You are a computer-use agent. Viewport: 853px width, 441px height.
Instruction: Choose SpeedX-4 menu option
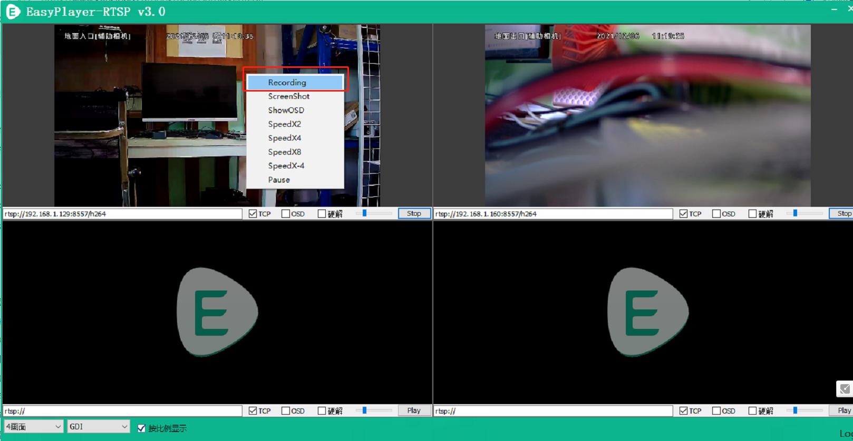[x=295, y=166]
